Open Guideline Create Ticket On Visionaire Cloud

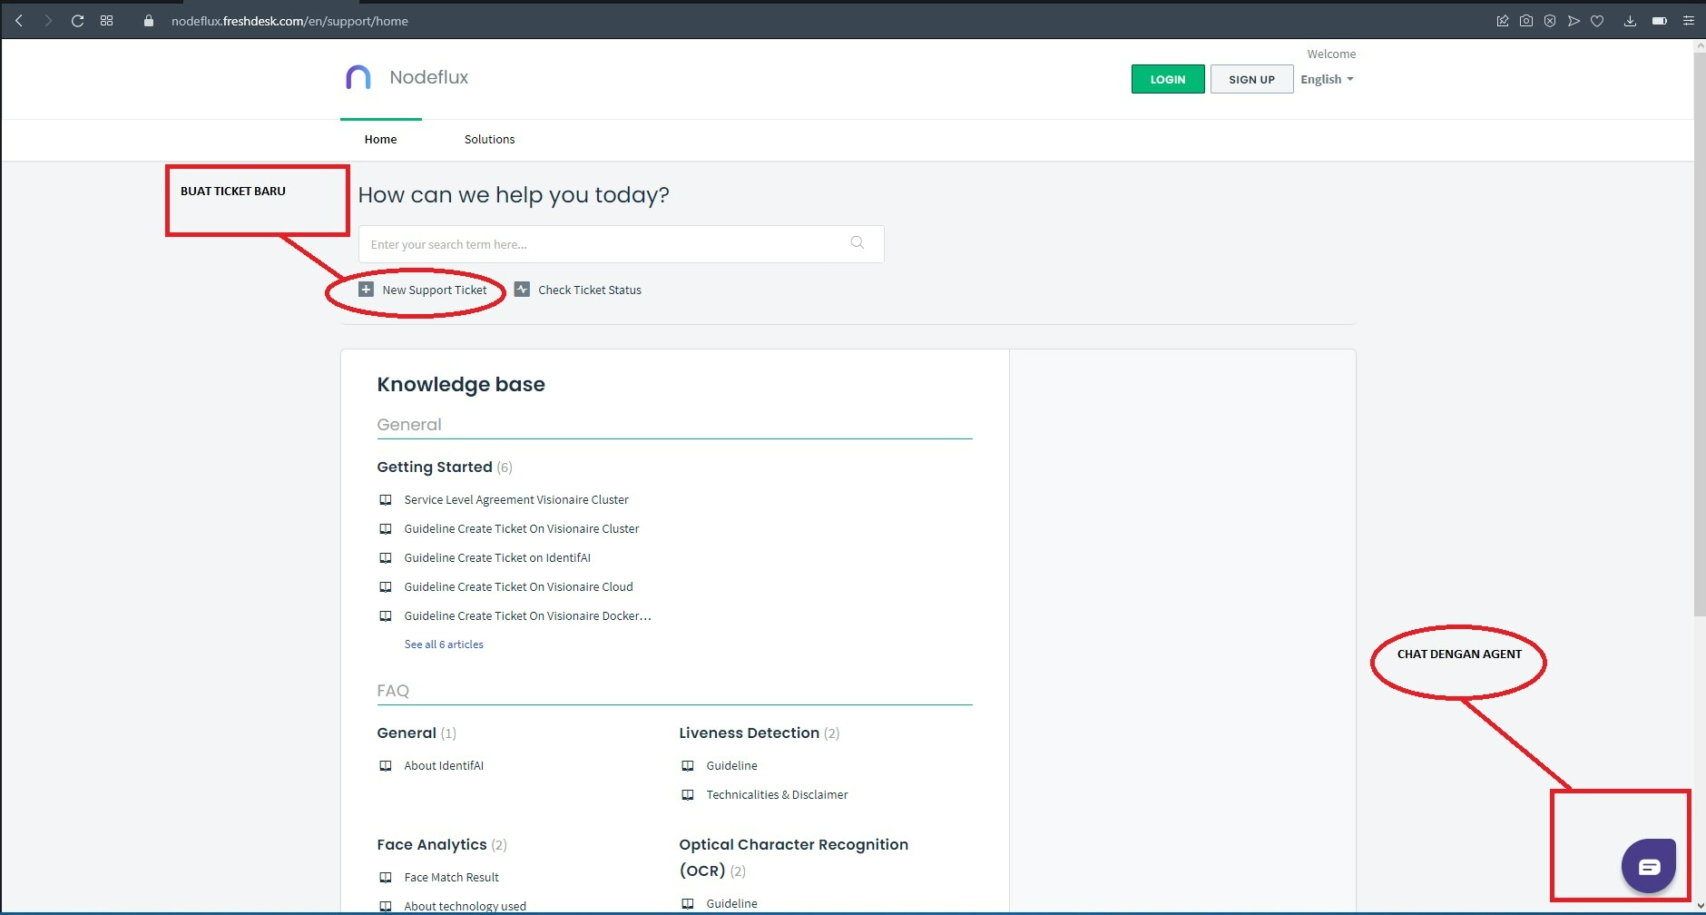(518, 587)
